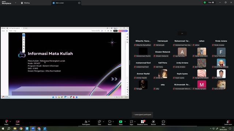Open Zoom icon in the taskbar
The width and height of the screenshot is (234, 131).
click(33, 128)
